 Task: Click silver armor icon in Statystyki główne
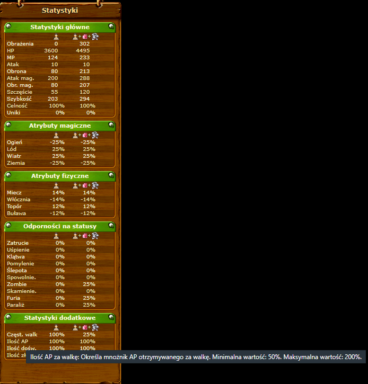(x=95, y=37)
